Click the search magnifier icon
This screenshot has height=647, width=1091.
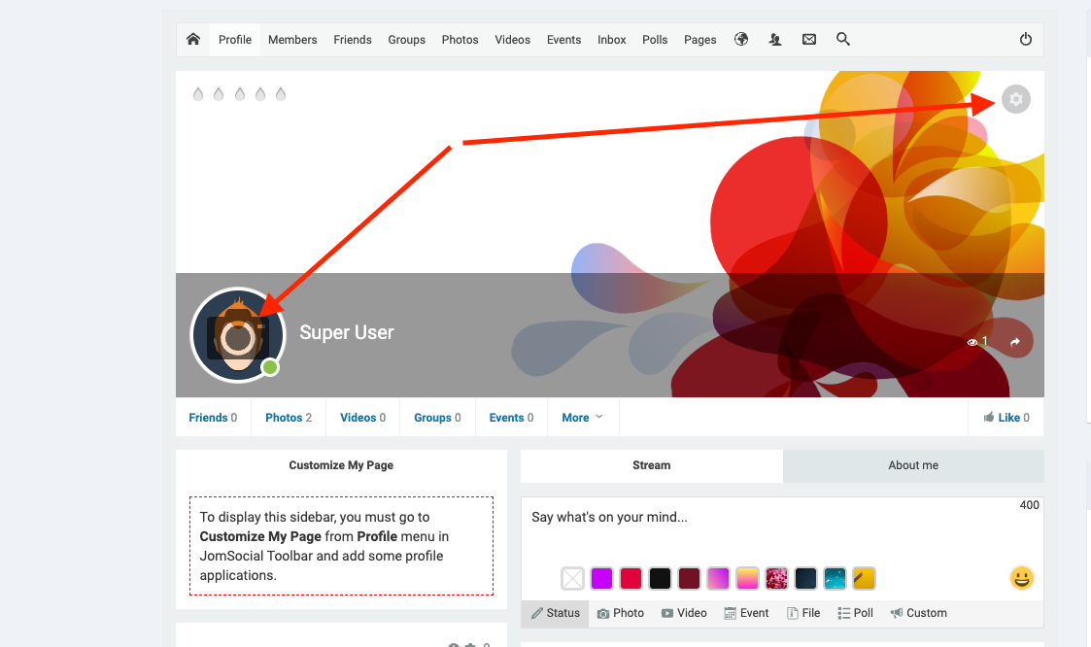click(x=842, y=39)
